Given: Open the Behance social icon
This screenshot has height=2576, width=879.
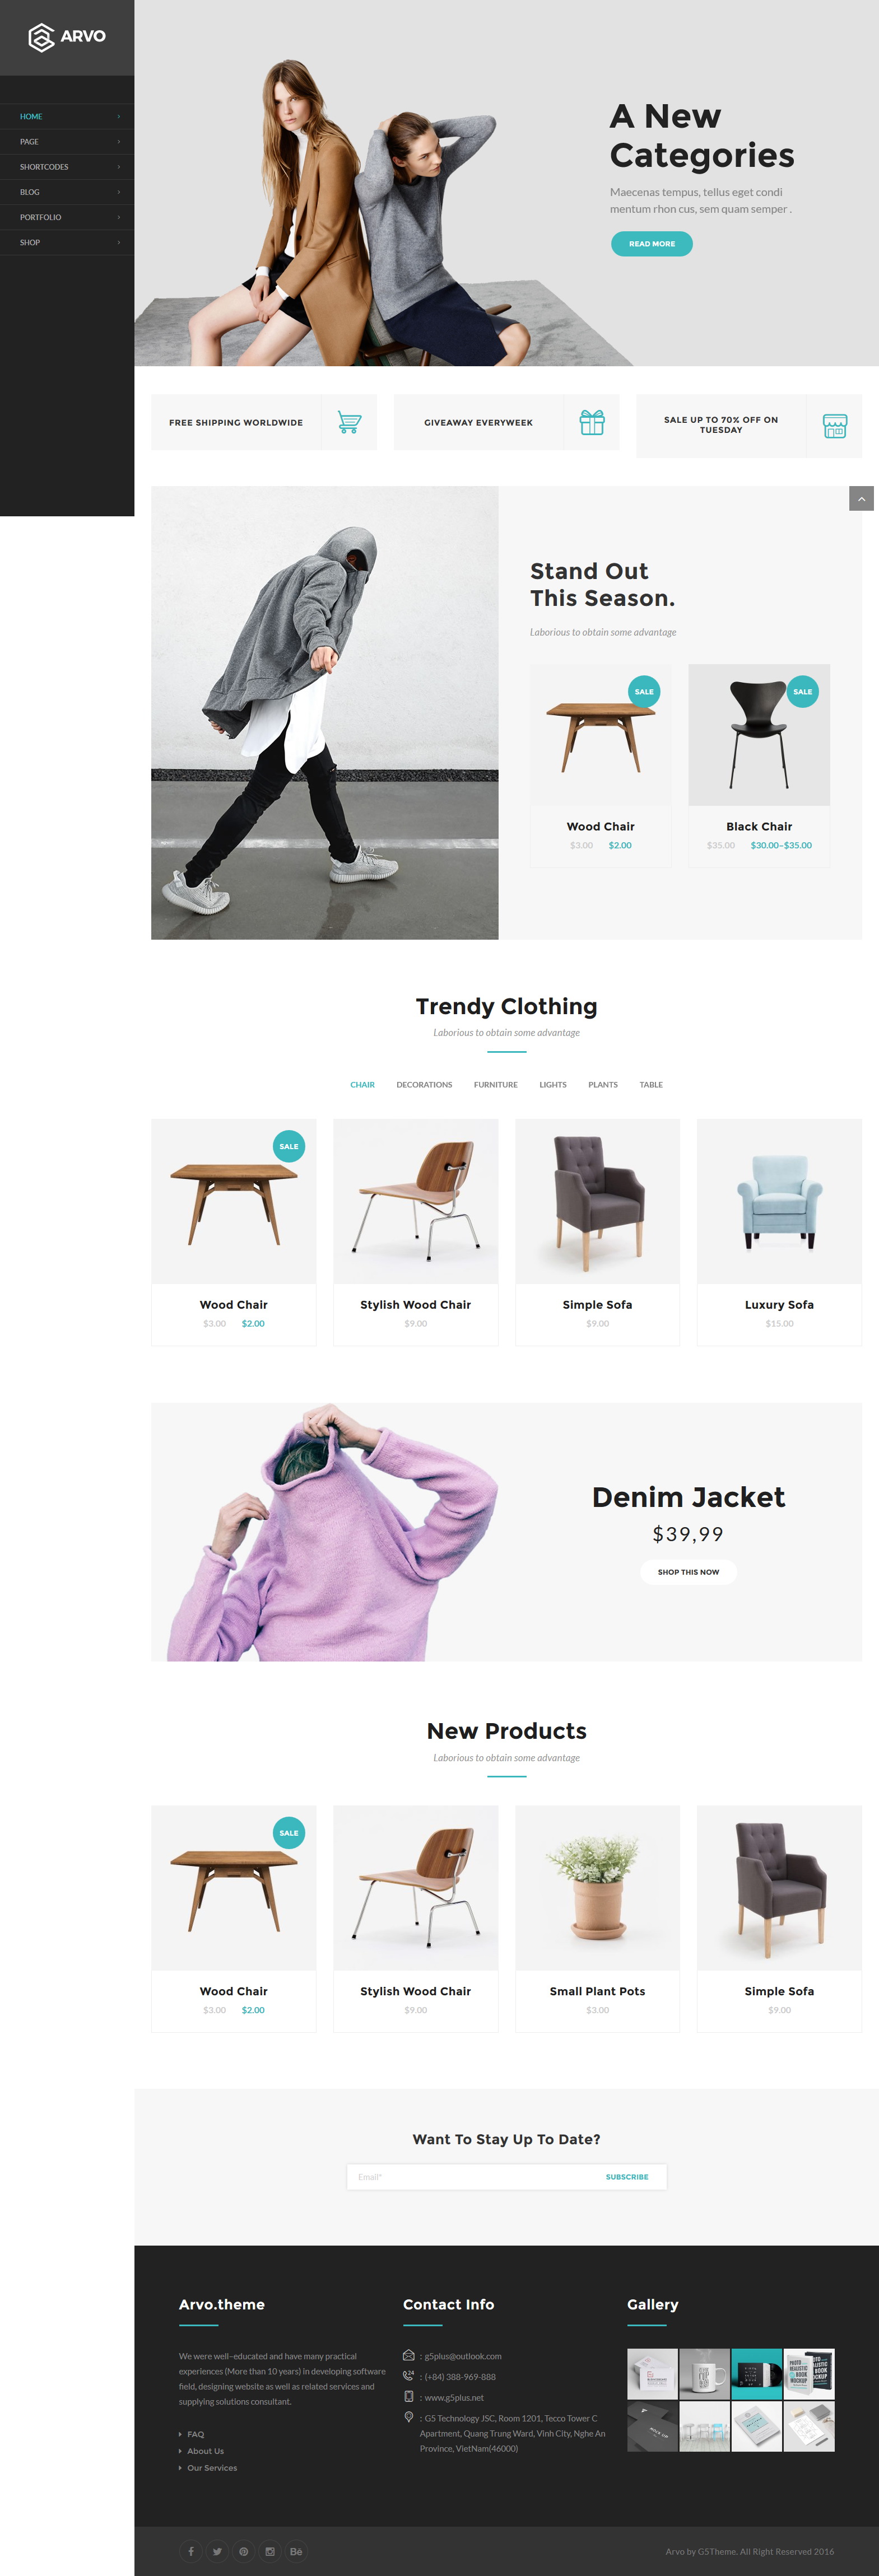Looking at the screenshot, I should pos(296,2550).
